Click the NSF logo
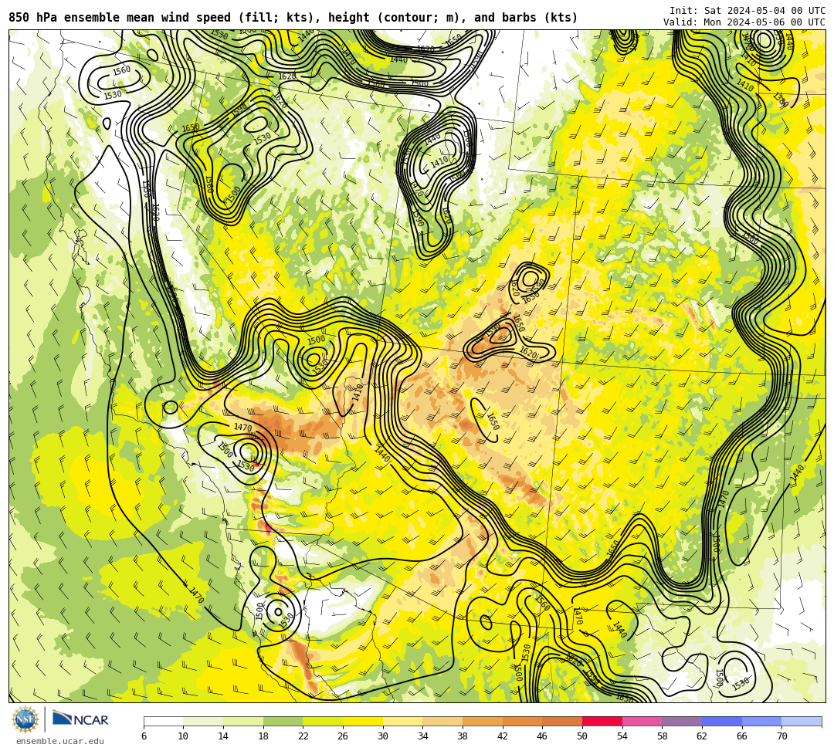Viewport: 834px width, 751px height. [25, 719]
